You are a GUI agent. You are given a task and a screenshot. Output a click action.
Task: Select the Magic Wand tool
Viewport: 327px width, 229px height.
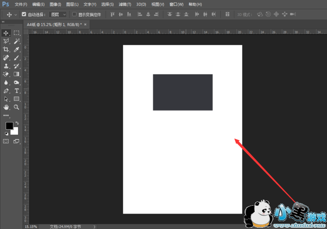click(16, 41)
